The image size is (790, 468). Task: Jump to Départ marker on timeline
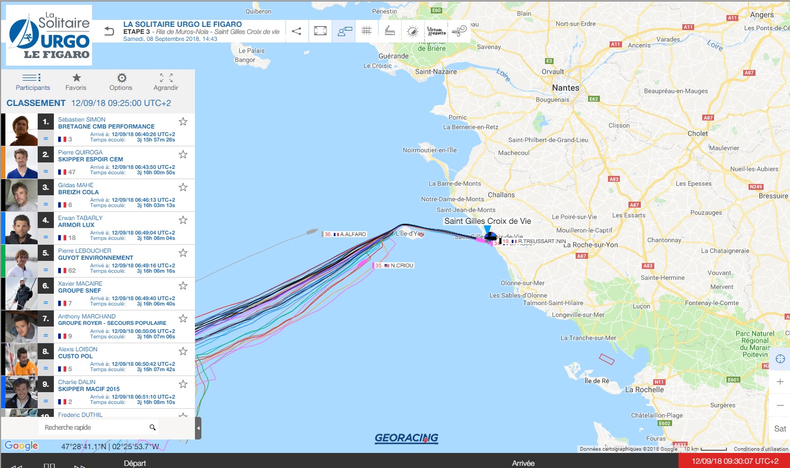(135, 463)
